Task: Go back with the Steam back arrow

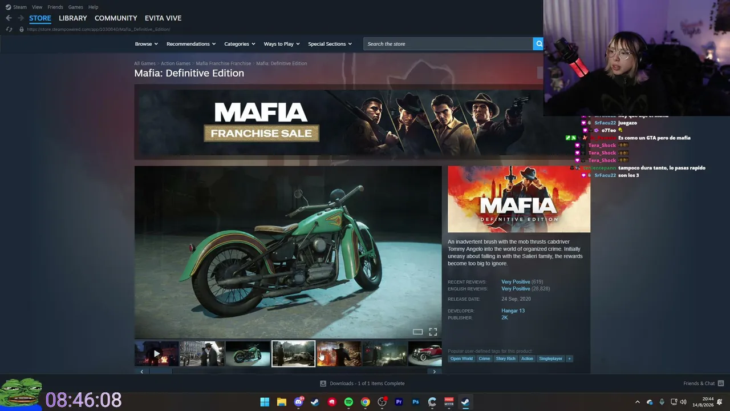Action: [x=9, y=18]
